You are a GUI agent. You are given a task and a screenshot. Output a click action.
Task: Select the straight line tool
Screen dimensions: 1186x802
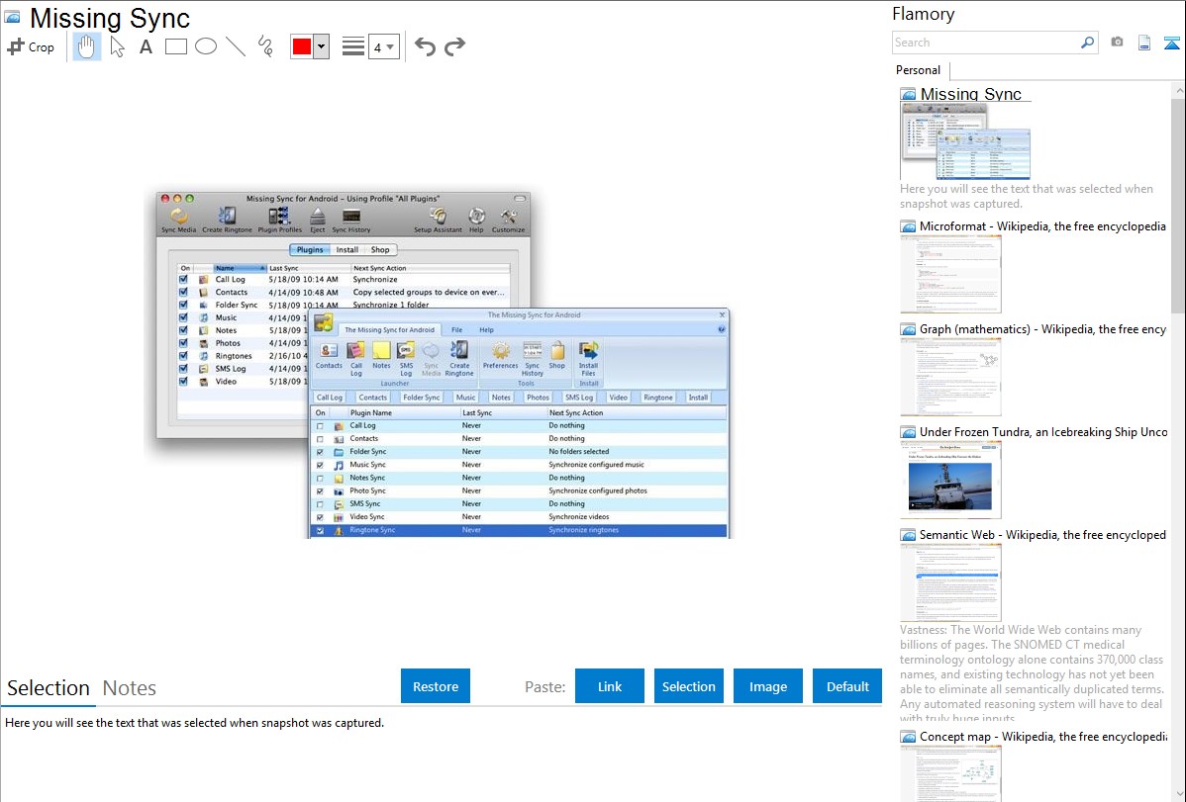click(x=236, y=46)
